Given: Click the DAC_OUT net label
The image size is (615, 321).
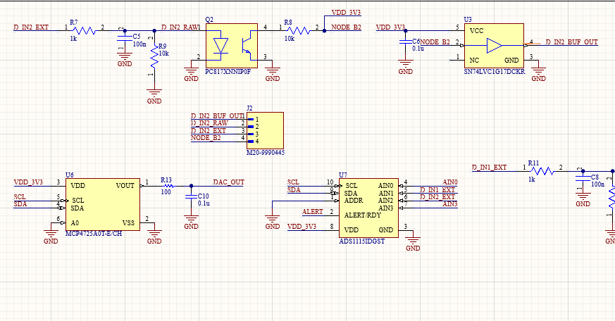Looking at the screenshot, I should click(x=229, y=182).
